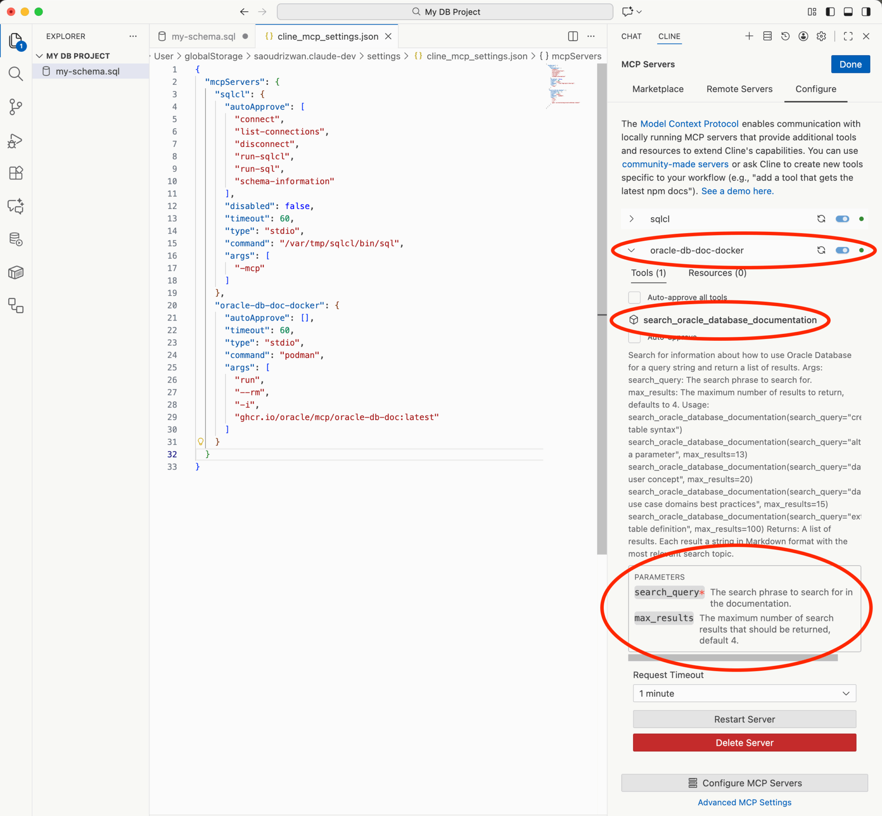Expand the sqlcl server entry
882x816 pixels.
[632, 218]
